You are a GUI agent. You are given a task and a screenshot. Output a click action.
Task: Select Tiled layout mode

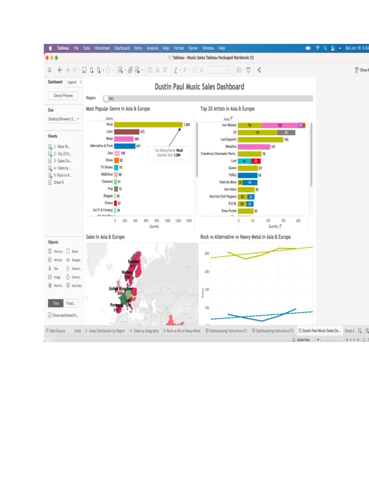click(x=55, y=303)
